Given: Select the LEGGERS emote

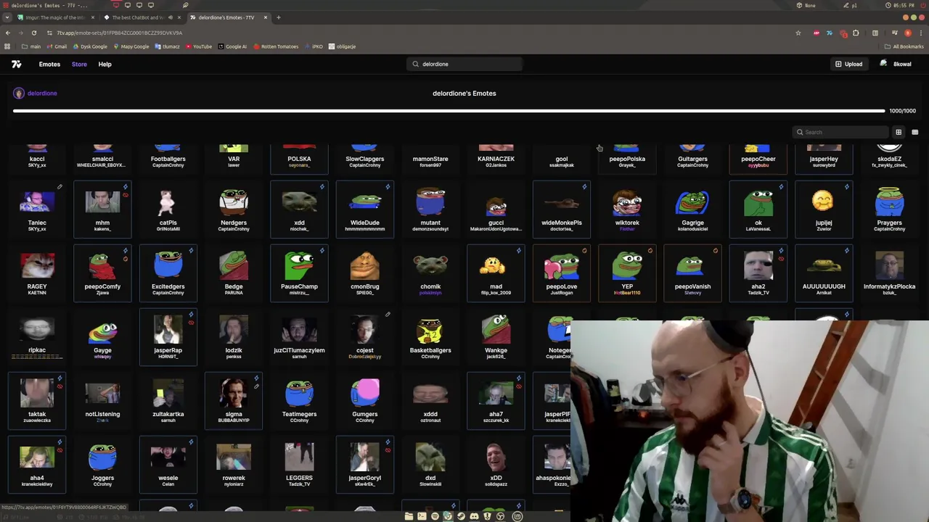Looking at the screenshot, I should (299, 464).
